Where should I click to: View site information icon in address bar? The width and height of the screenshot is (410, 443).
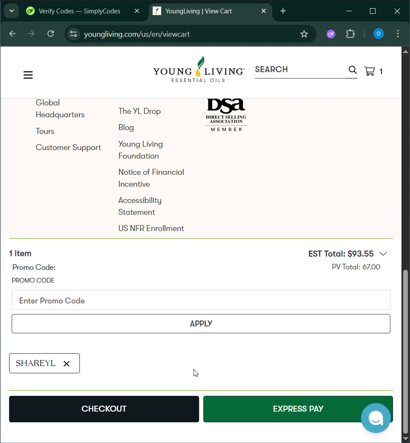coord(74,34)
